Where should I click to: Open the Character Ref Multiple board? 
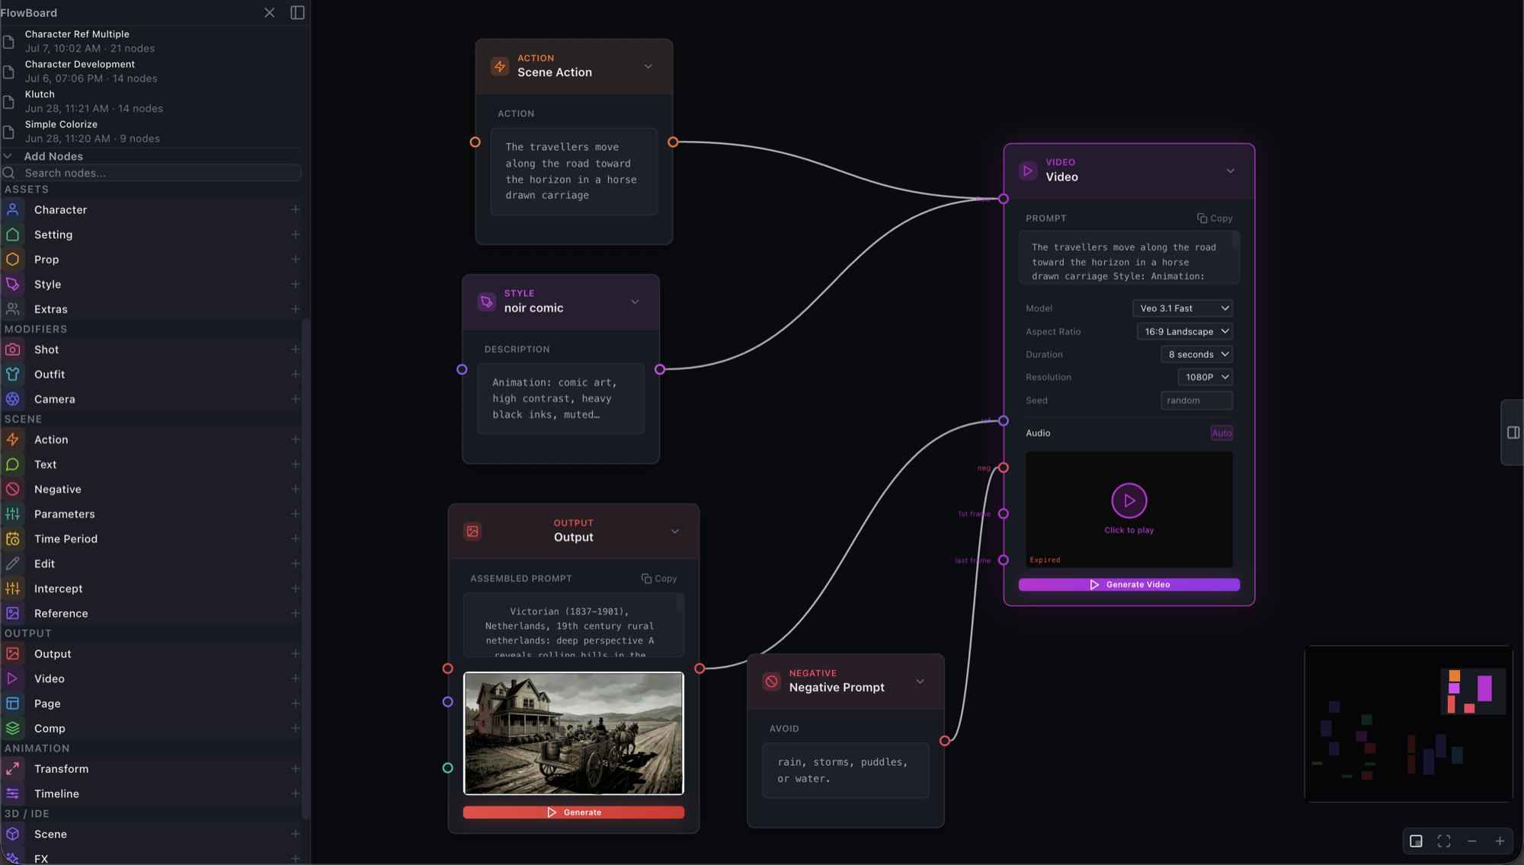point(152,41)
